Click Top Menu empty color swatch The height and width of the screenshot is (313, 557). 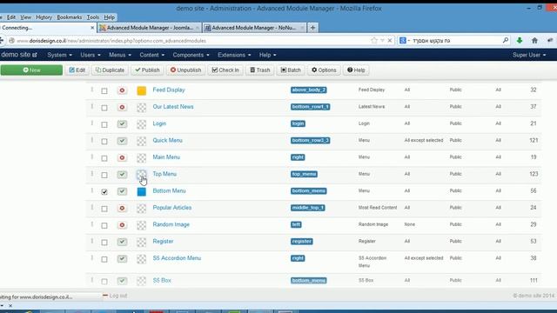point(141,174)
